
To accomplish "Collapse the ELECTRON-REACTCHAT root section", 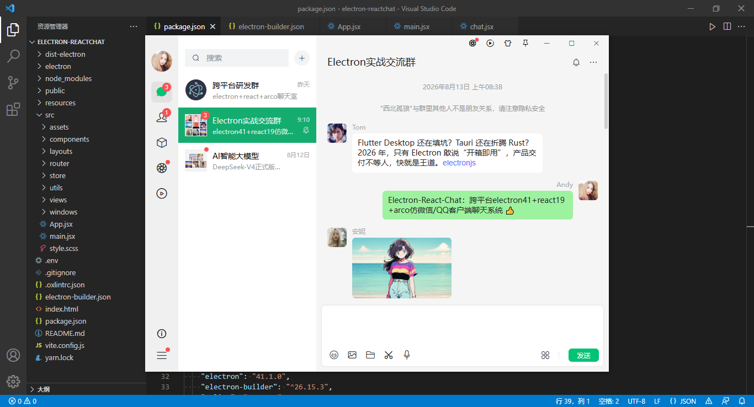I will click(x=86, y=42).
